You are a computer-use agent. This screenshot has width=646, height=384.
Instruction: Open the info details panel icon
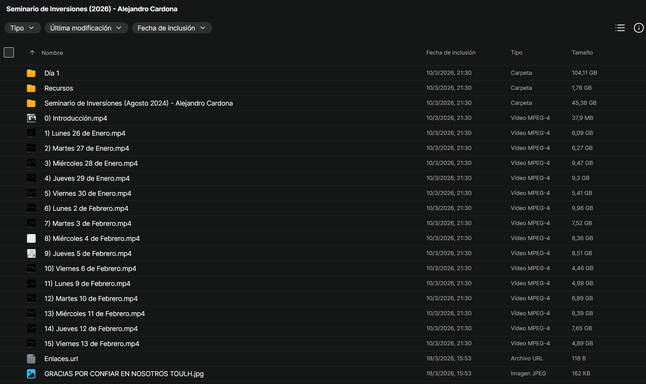pos(638,28)
